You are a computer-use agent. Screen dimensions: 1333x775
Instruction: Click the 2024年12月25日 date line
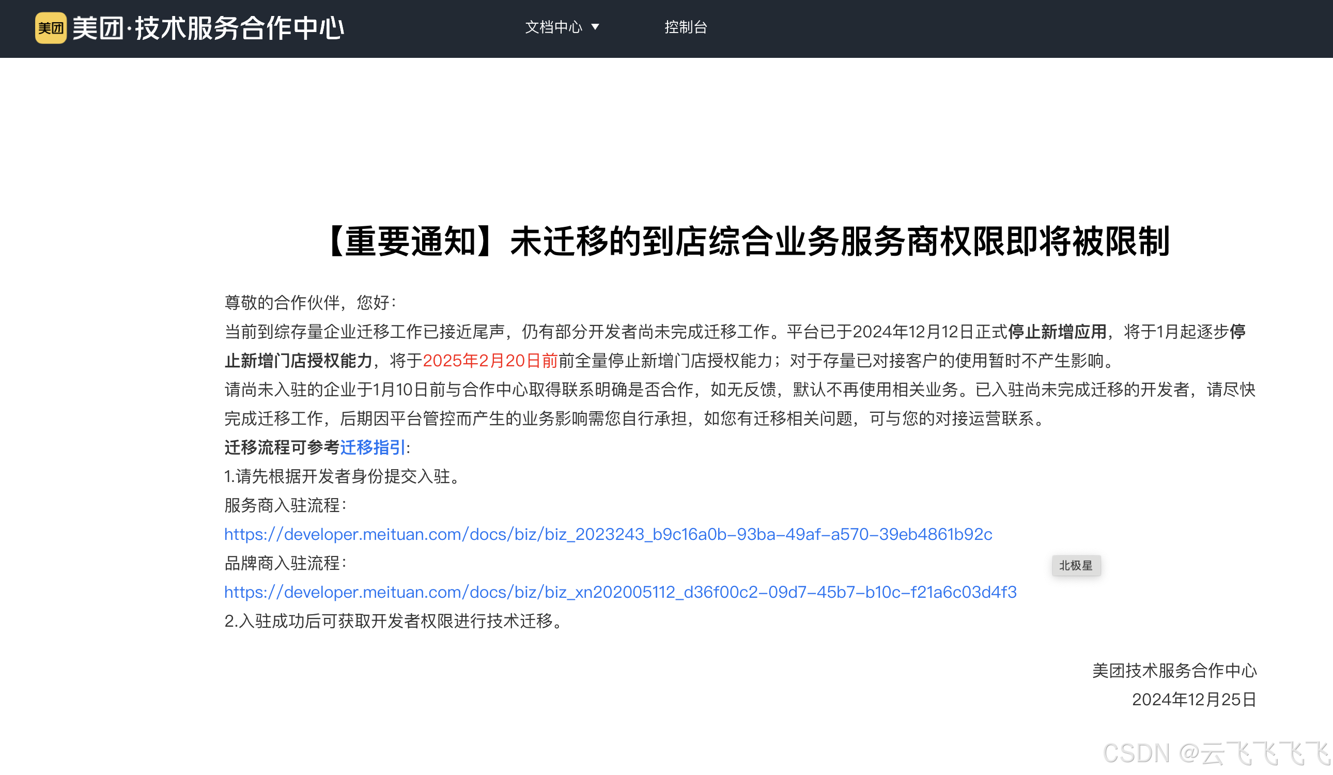[x=1194, y=700]
